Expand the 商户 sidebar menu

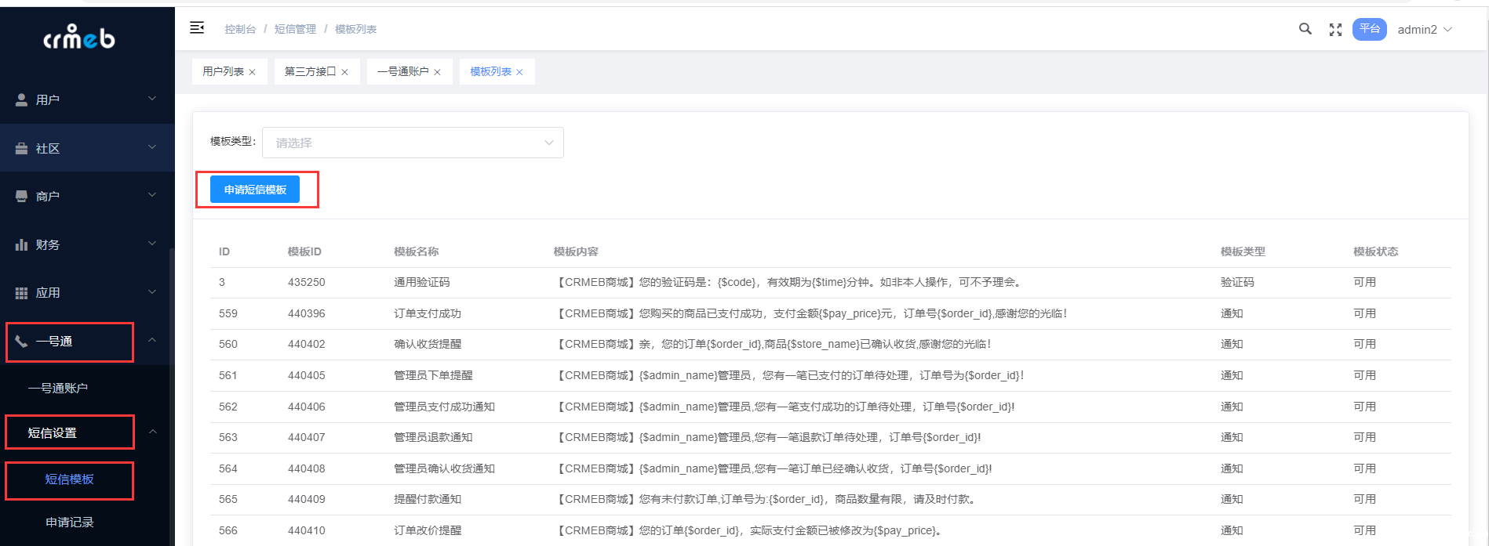click(x=86, y=196)
